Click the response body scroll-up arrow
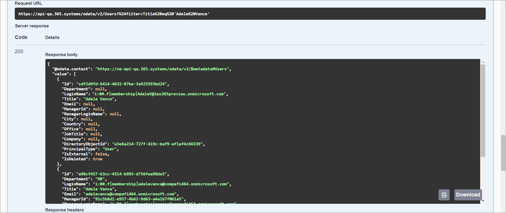The width and height of the screenshot is (506, 213). [x=483, y=62]
